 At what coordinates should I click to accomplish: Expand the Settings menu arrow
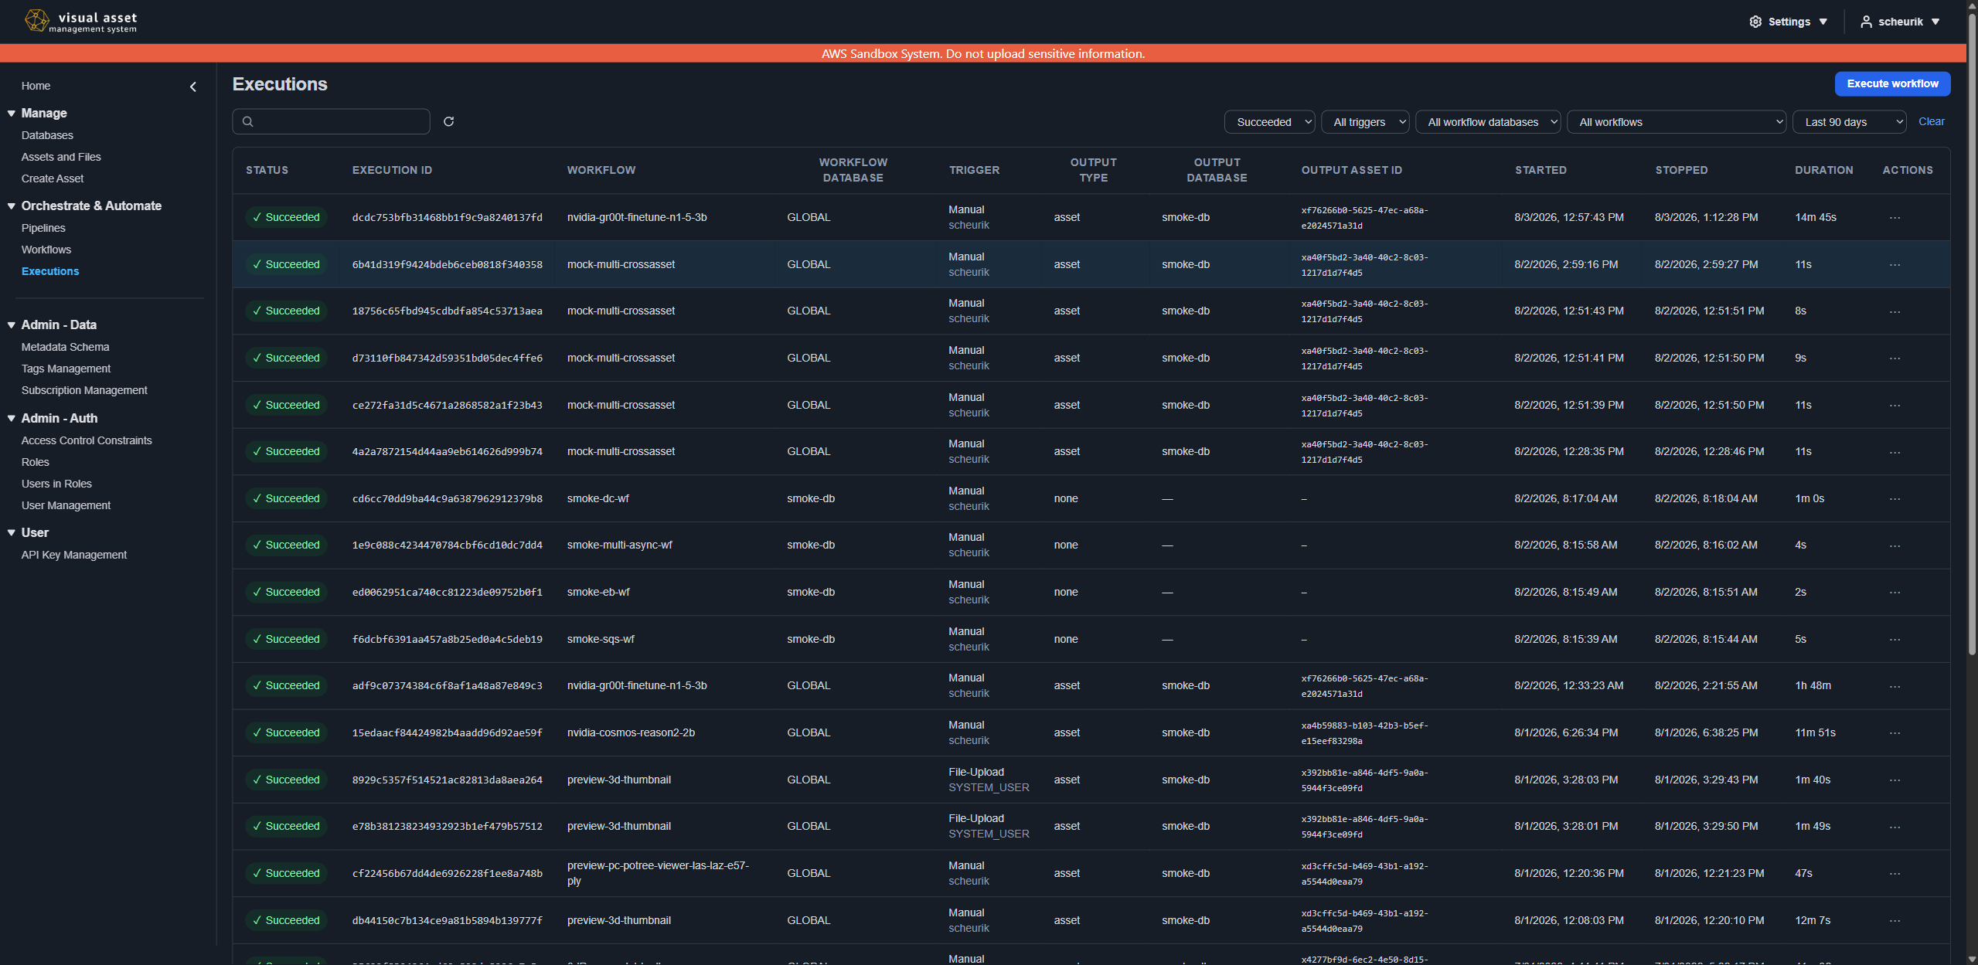point(1823,22)
